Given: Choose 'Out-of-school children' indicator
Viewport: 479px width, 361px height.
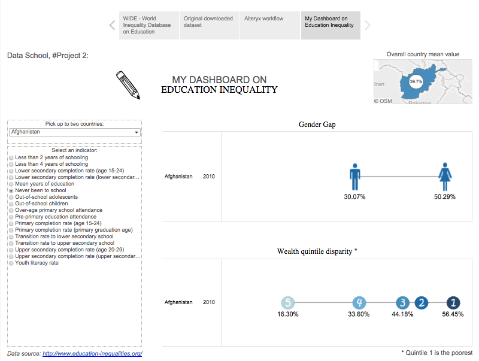Looking at the screenshot, I should point(39,204).
